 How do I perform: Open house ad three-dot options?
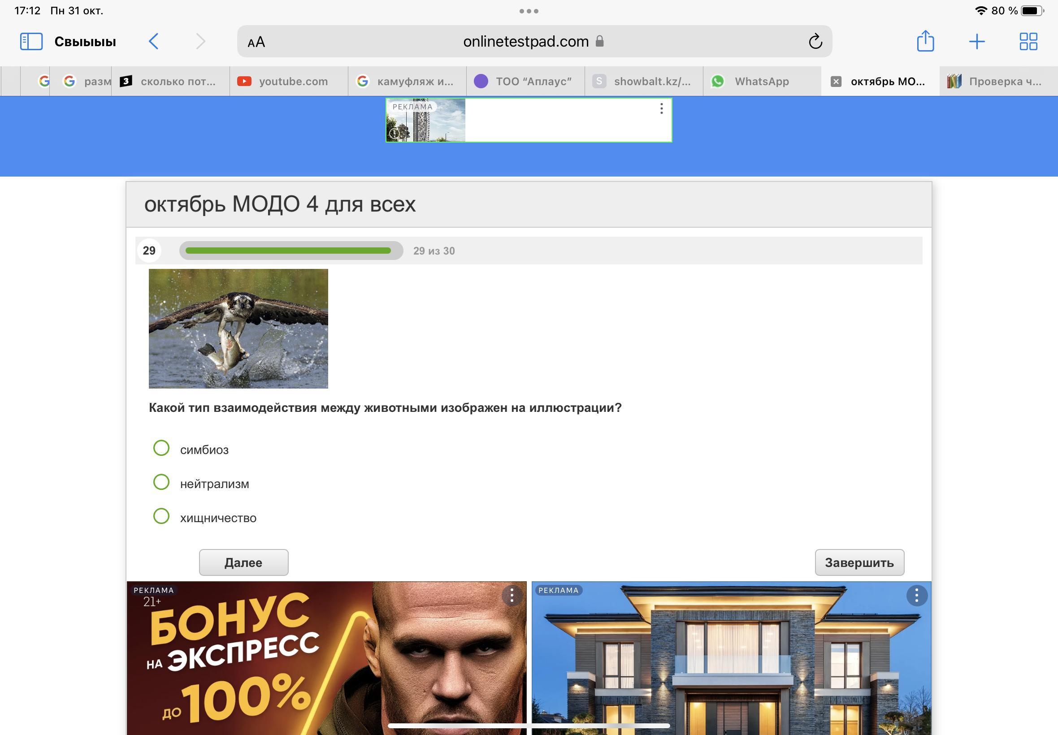916,596
